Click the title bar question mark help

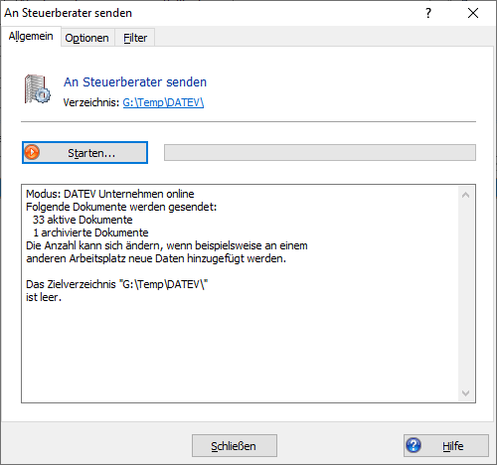[x=428, y=13]
